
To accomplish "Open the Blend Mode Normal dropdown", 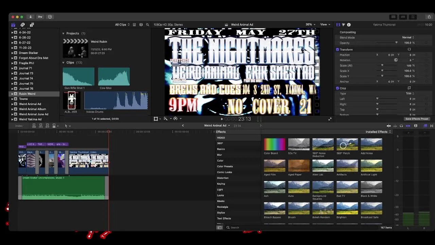I will (408, 37).
